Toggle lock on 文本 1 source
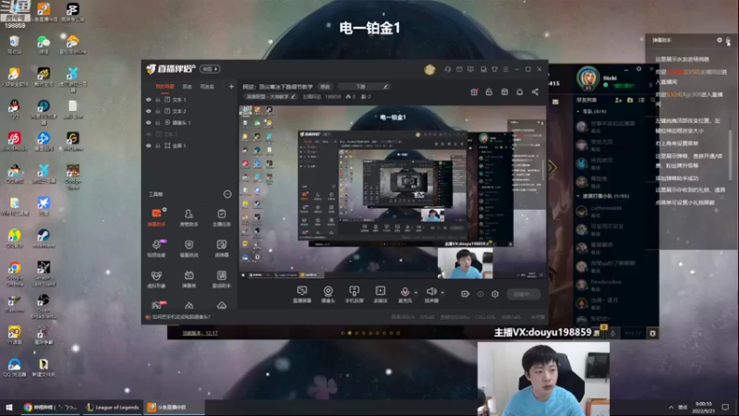Image resolution: width=739 pixels, height=416 pixels. 158,100
